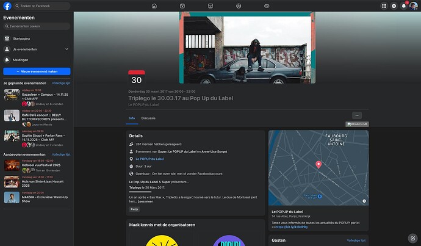
Task: Open the notifications bell icon
Action: [403, 5]
